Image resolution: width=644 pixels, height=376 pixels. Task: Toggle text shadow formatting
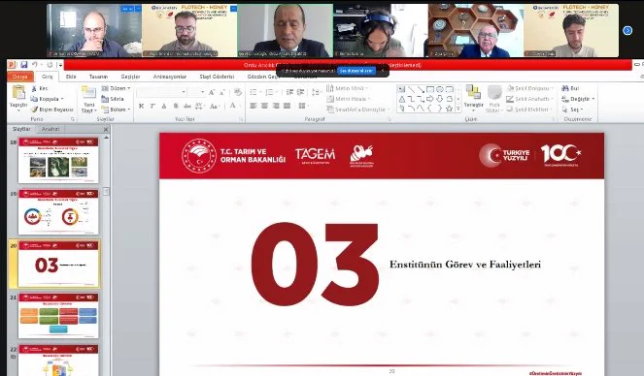point(176,106)
